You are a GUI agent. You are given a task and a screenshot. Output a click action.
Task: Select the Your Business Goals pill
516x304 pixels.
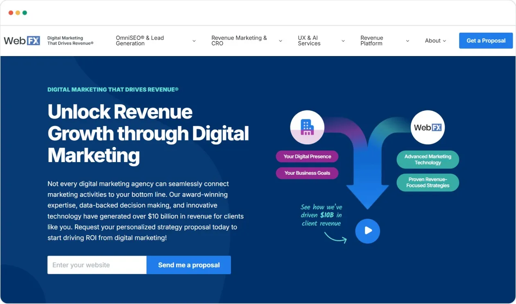tap(307, 173)
